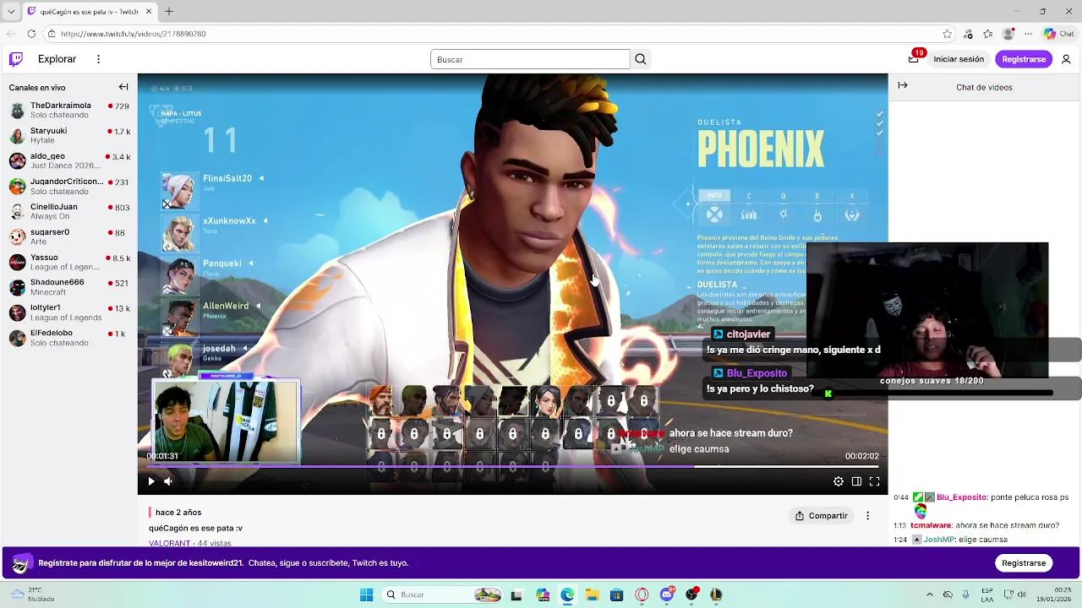Enter fullscreen video mode

(875, 481)
